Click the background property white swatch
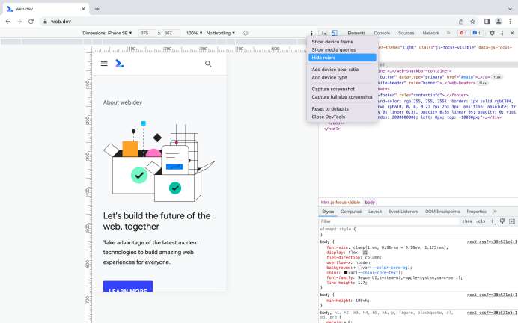This screenshot has width=518, height=323. coord(360,268)
